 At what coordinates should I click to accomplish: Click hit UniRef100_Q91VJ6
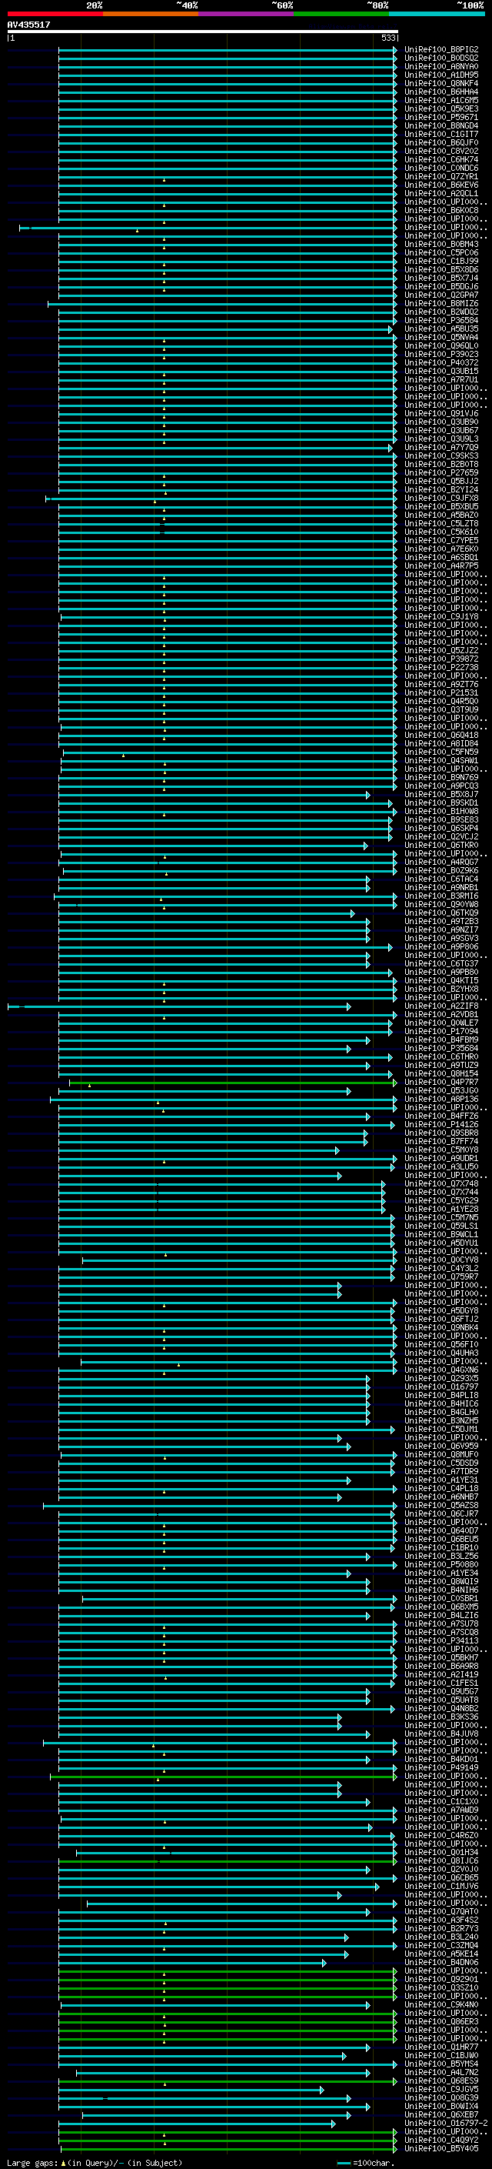pos(440,413)
